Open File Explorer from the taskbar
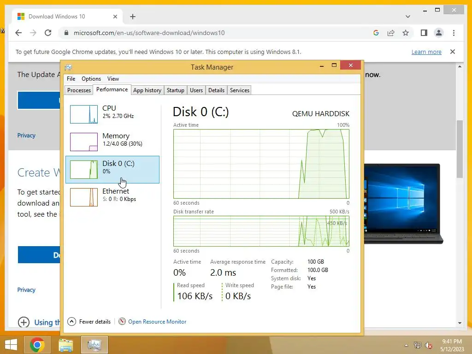The image size is (472, 354). 65,345
